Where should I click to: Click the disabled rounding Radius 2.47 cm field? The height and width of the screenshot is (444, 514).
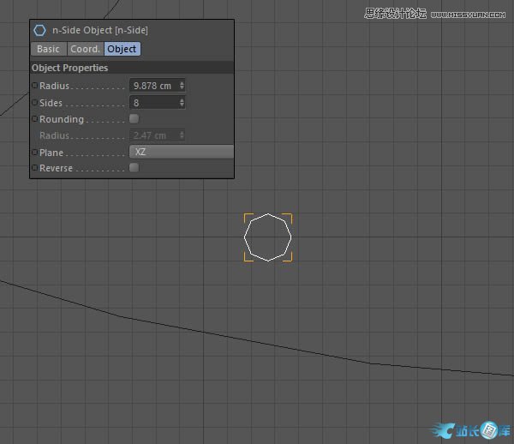[x=152, y=135]
